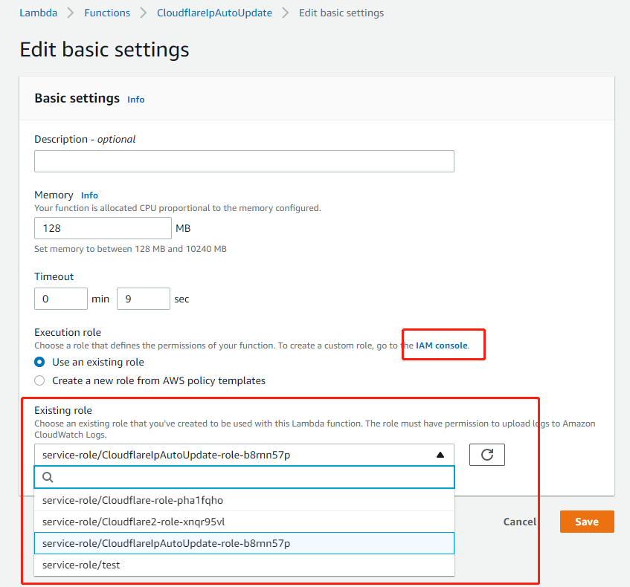This screenshot has width=630, height=587.
Task: Navigate to CloudflareIpAutoUpdate breadcrumb
Action: 214,13
